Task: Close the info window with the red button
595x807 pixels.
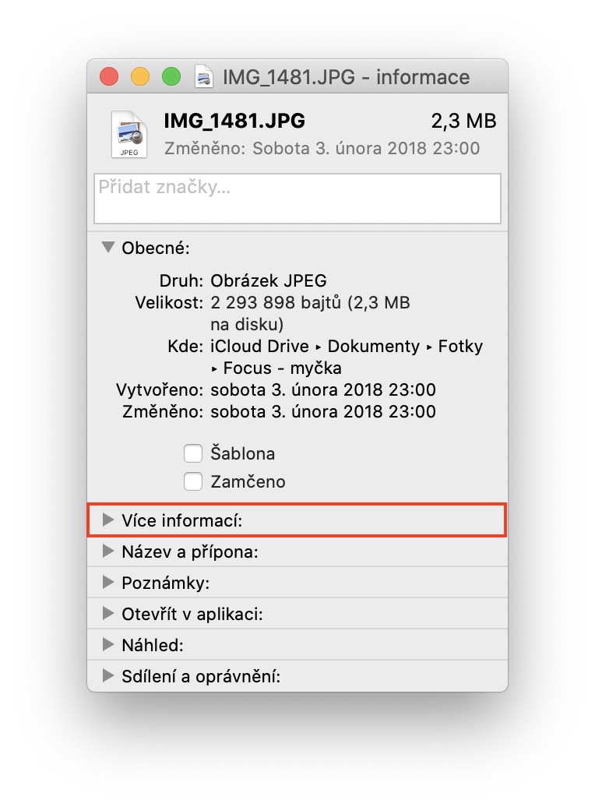Action: click(x=109, y=77)
